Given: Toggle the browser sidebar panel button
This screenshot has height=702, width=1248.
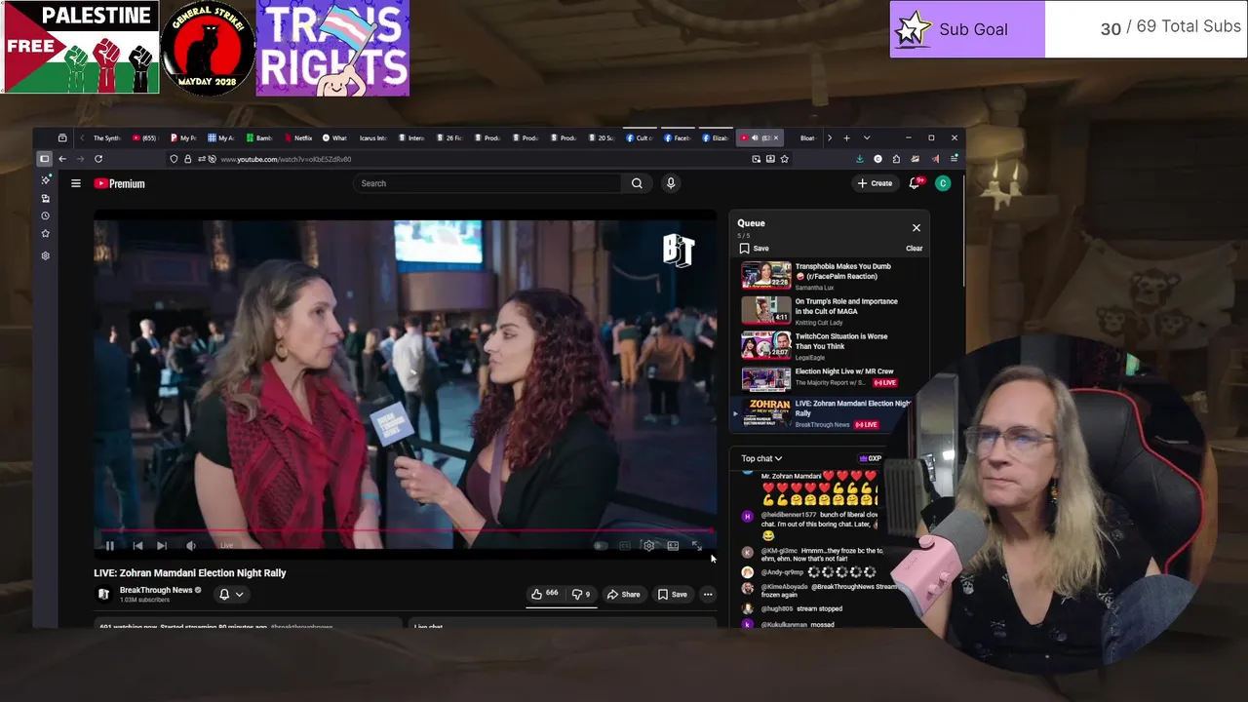Looking at the screenshot, I should coord(44,159).
